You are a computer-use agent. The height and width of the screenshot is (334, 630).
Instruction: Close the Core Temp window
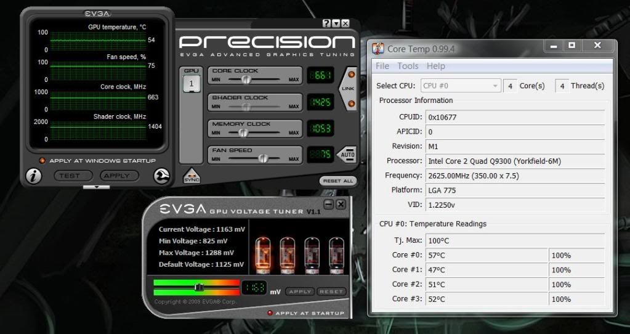click(597, 46)
